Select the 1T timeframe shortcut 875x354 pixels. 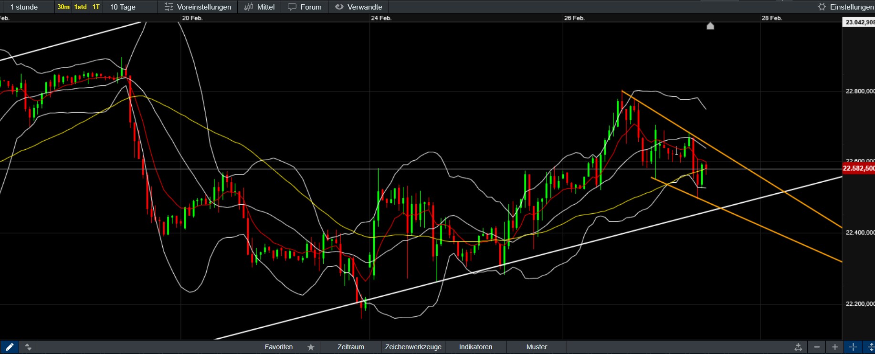click(96, 7)
